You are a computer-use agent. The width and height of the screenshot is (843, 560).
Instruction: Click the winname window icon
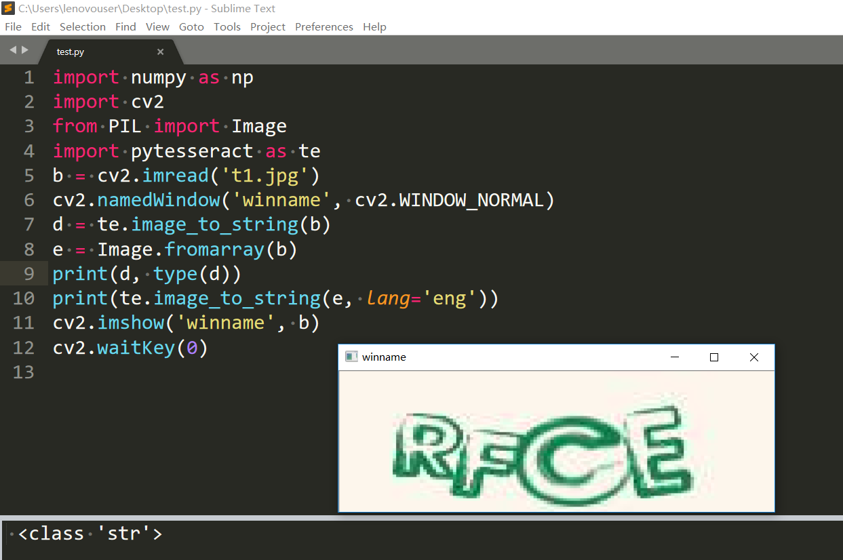pyautogui.click(x=351, y=357)
